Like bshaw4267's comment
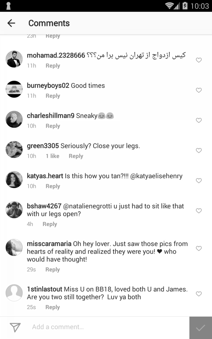Screen dimensions: 212x339 tap(199, 211)
